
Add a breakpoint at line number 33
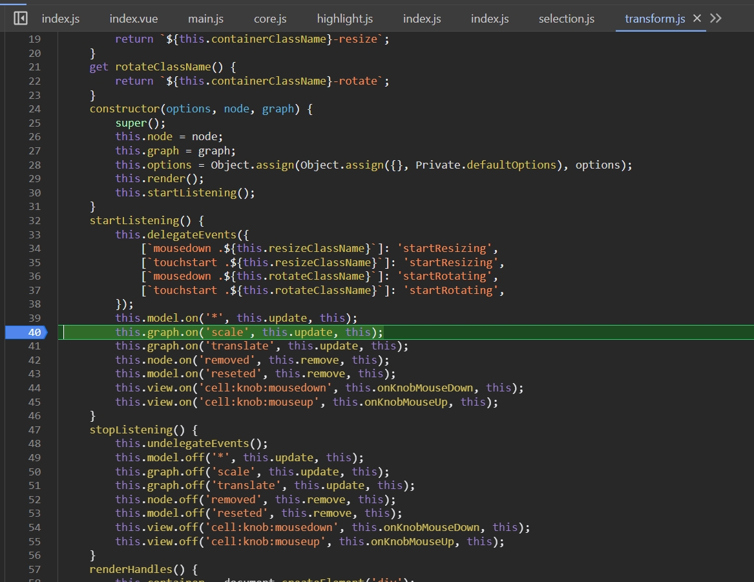coord(34,234)
